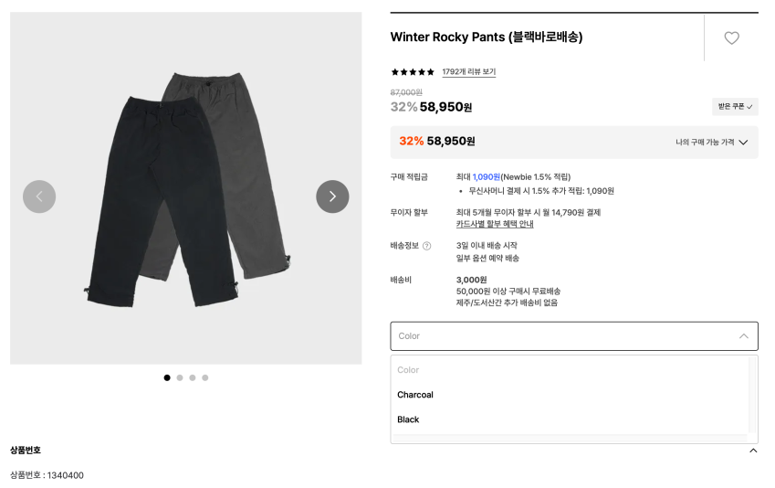
Task: Select the third carousel dot
Action: point(193,377)
